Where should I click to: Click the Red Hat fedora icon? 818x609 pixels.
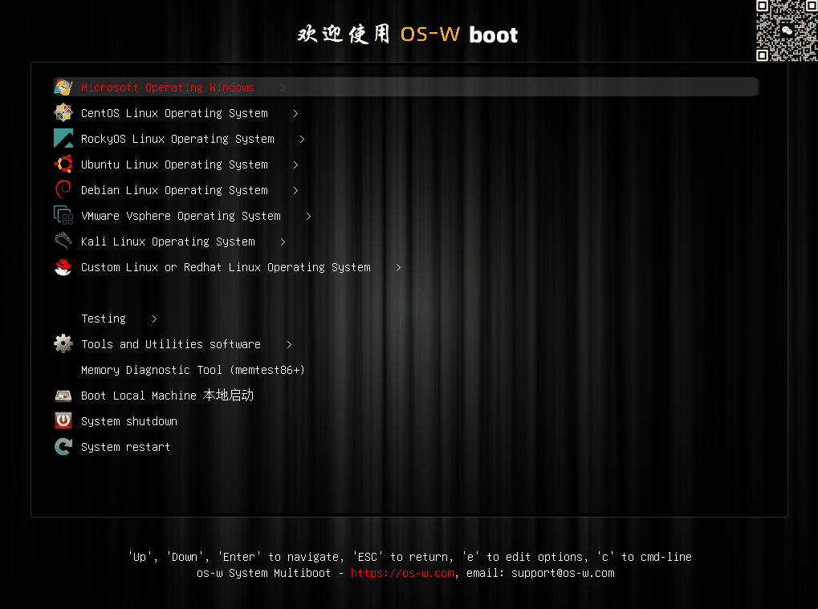click(63, 267)
